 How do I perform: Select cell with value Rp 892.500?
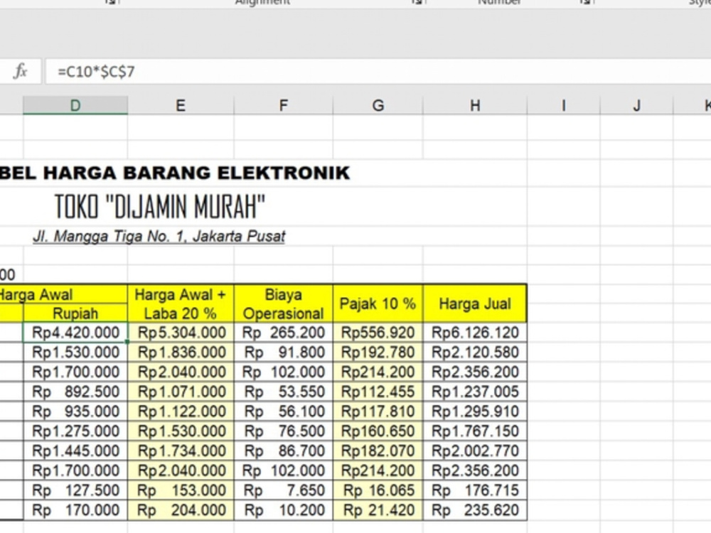75,392
